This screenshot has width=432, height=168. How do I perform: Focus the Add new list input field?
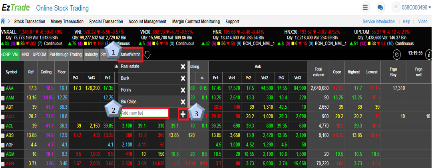[x=144, y=113]
